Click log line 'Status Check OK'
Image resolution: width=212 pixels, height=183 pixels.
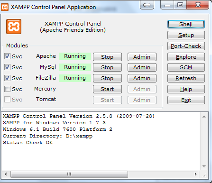click(x=28, y=143)
